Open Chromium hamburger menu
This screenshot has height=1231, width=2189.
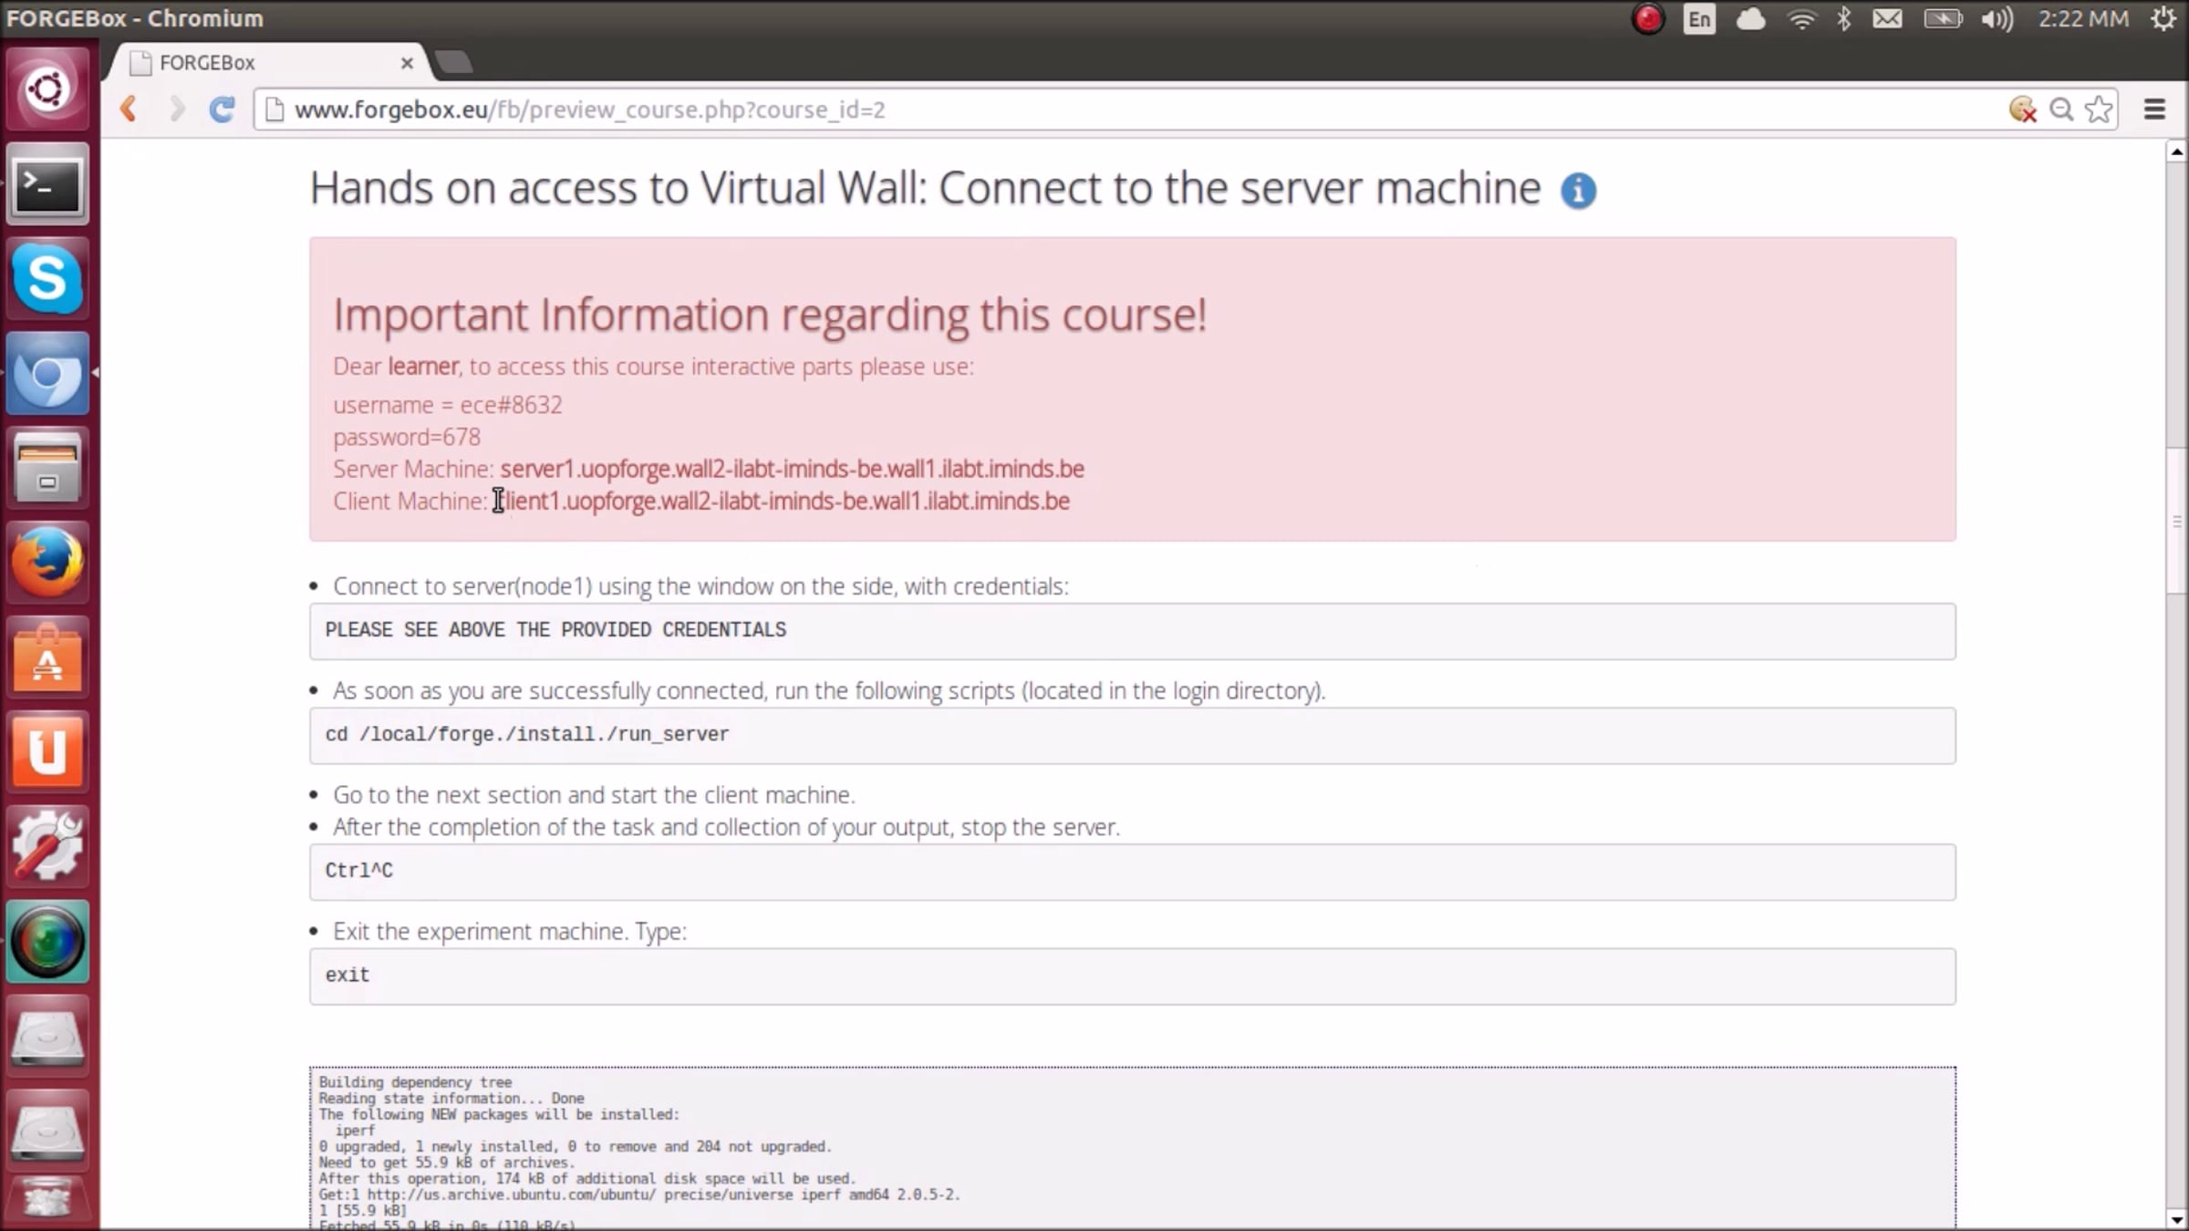pyautogui.click(x=2154, y=109)
